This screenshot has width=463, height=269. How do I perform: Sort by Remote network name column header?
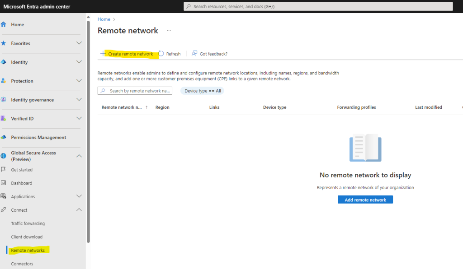point(122,107)
